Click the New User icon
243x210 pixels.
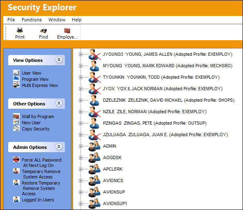pos(16,122)
